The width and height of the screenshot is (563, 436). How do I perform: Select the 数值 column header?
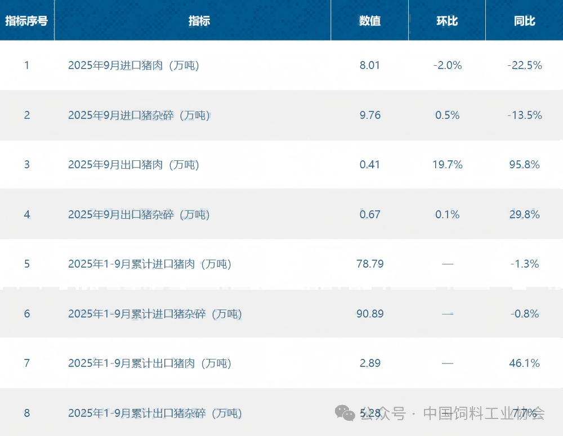(370, 21)
